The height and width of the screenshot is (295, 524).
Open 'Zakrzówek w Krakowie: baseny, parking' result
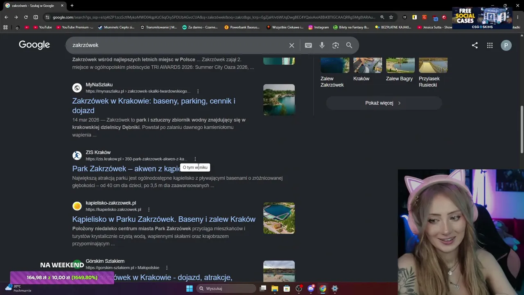pos(154,106)
